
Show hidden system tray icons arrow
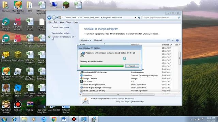pos(191,119)
